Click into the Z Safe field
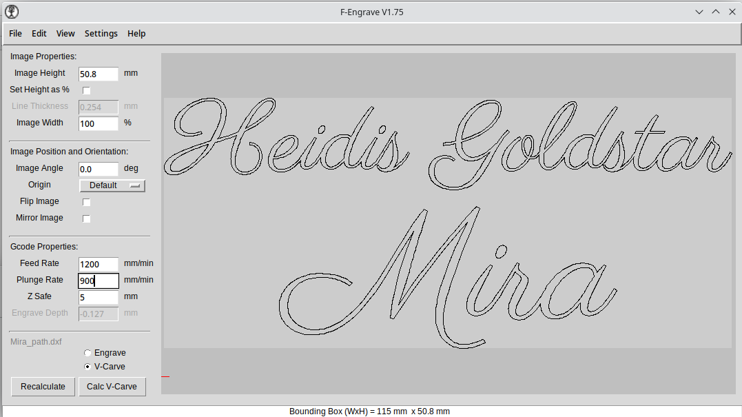Image resolution: width=742 pixels, height=417 pixels. tap(99, 297)
